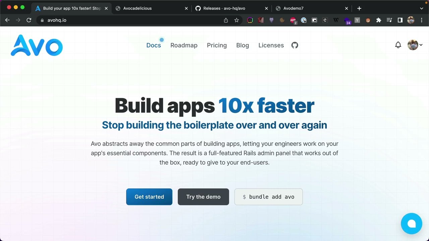Screen dimensions: 429x241
Task: Share this page from the address bar
Action: (226, 20)
